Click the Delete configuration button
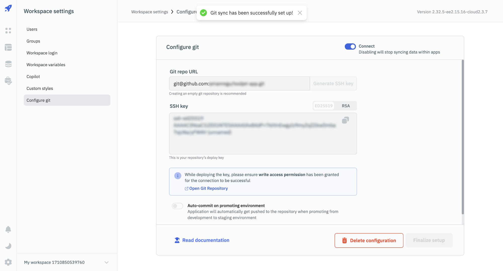The width and height of the screenshot is (503, 271). pyautogui.click(x=369, y=240)
